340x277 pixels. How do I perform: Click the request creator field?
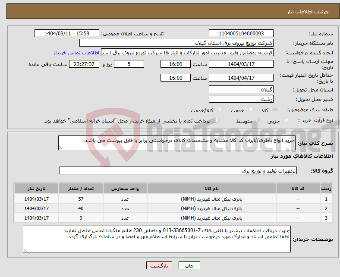187,53
